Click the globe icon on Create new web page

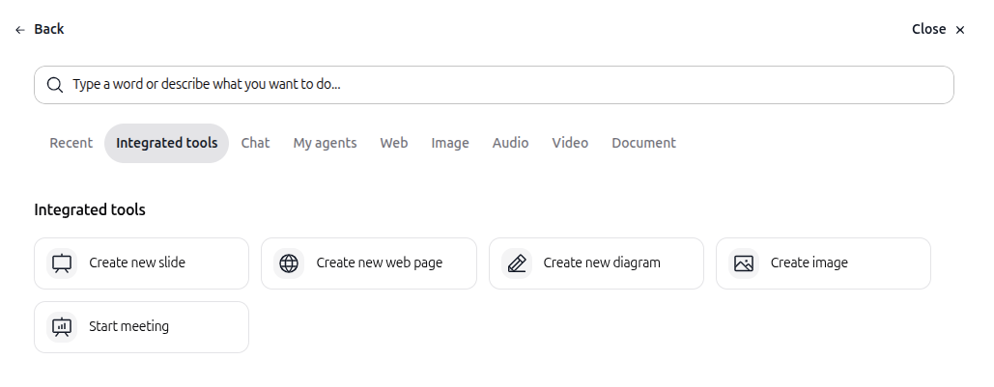point(289,263)
